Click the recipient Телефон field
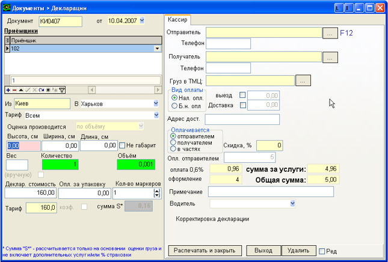 tap(228, 68)
